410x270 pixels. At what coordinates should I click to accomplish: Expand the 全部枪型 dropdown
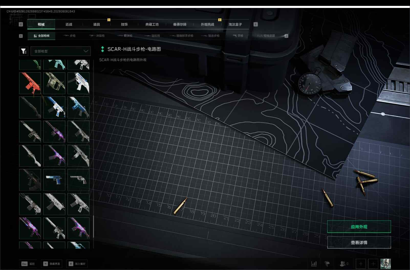click(x=61, y=51)
